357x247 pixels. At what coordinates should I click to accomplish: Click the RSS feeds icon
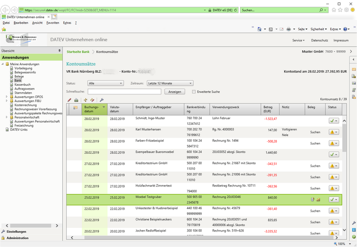coord(271,29)
